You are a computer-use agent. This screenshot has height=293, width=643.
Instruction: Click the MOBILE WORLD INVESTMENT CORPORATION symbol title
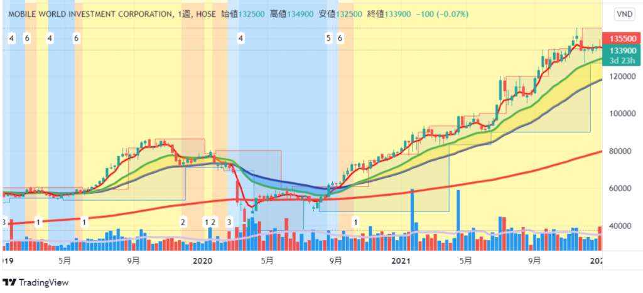pyautogui.click(x=90, y=14)
